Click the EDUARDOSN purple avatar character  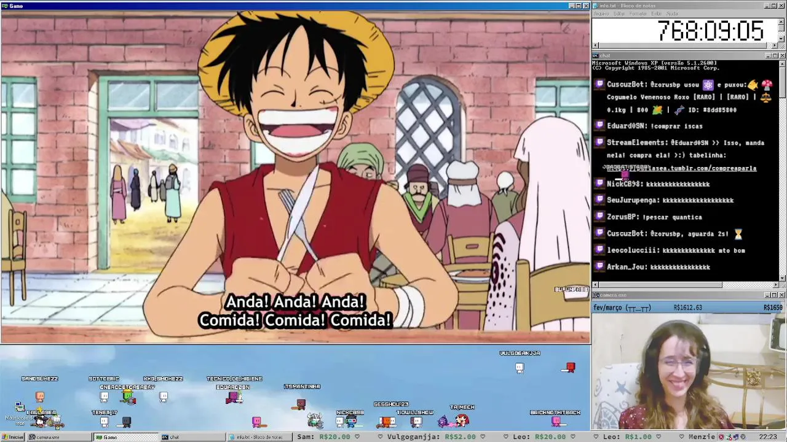pyautogui.click(x=233, y=397)
